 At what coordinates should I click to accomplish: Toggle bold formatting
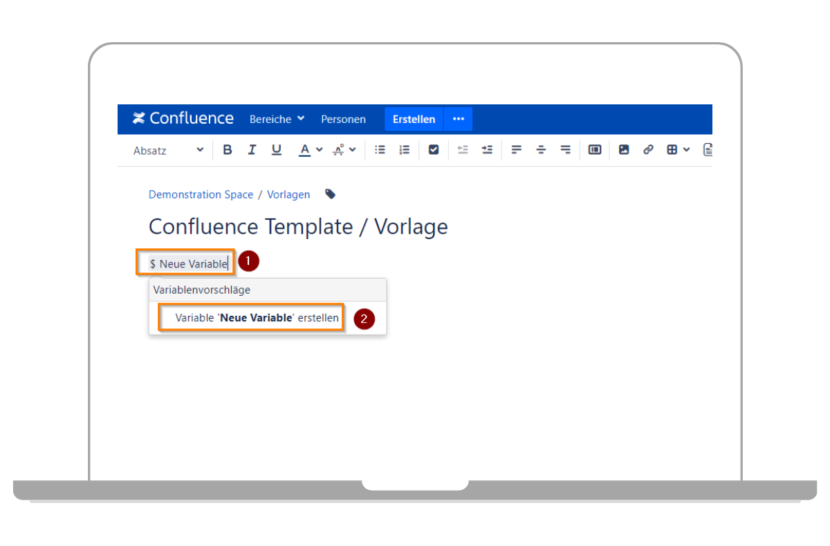pos(227,150)
